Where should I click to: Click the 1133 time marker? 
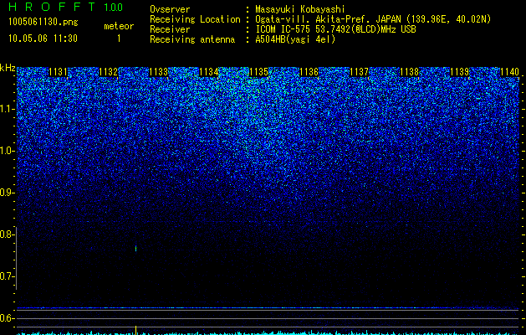(158, 72)
